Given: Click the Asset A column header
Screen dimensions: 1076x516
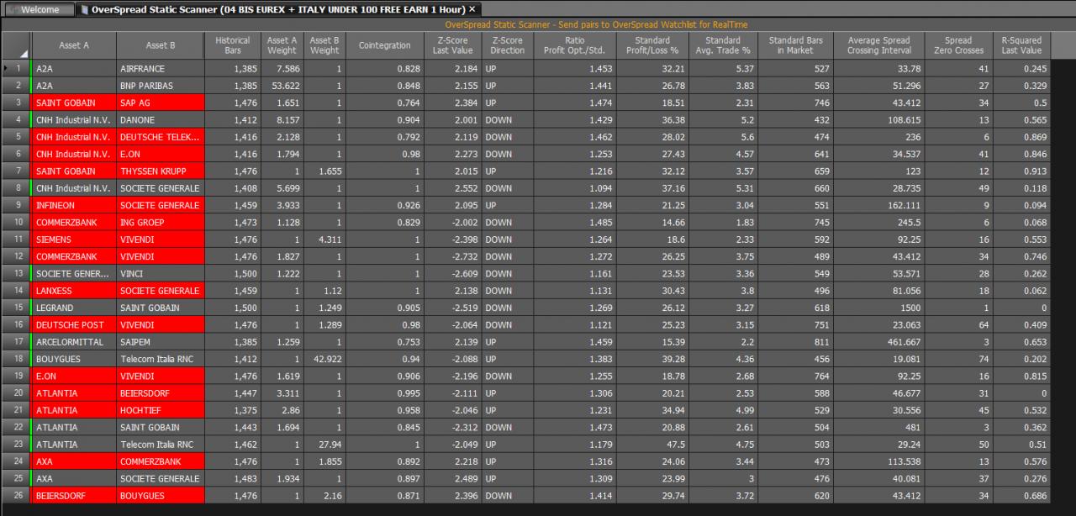Looking at the screenshot, I should point(74,45).
